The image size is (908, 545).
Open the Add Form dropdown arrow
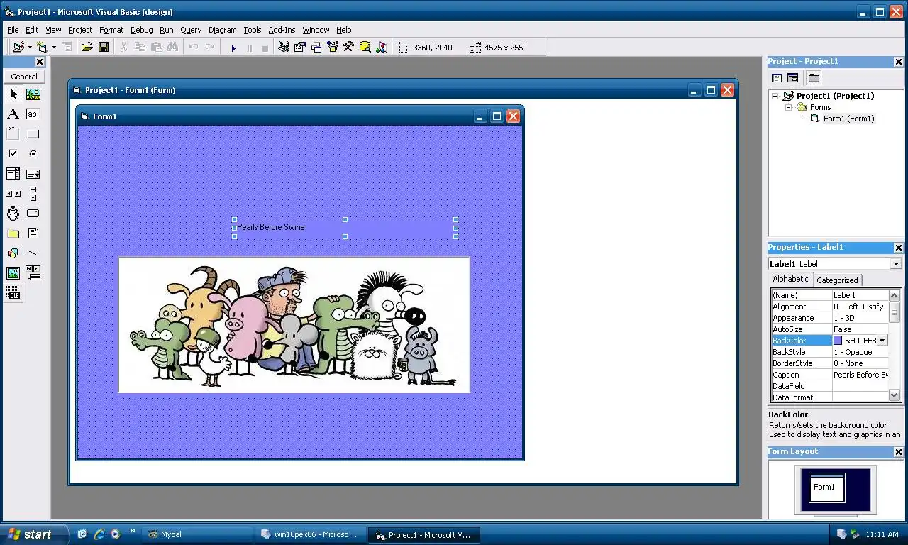54,48
